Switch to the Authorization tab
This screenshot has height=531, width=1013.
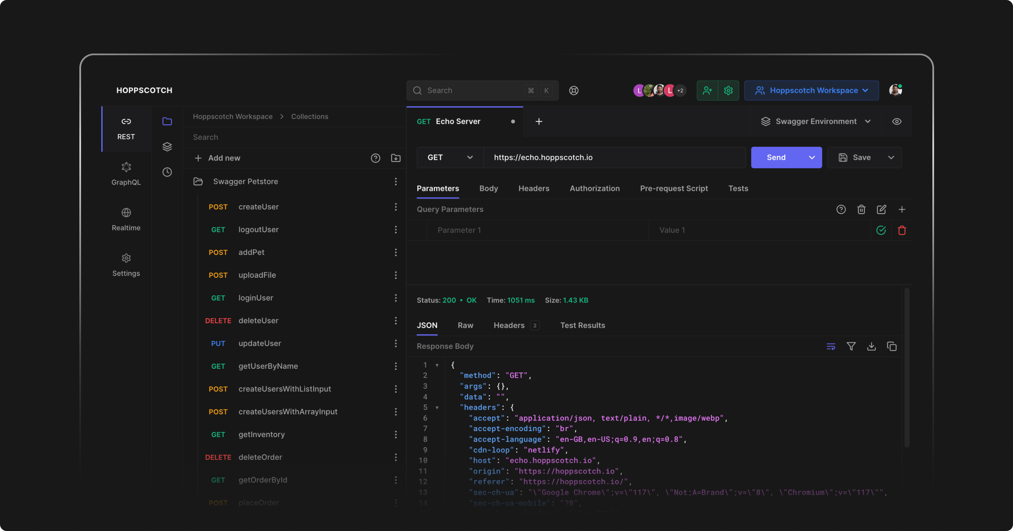(x=594, y=188)
